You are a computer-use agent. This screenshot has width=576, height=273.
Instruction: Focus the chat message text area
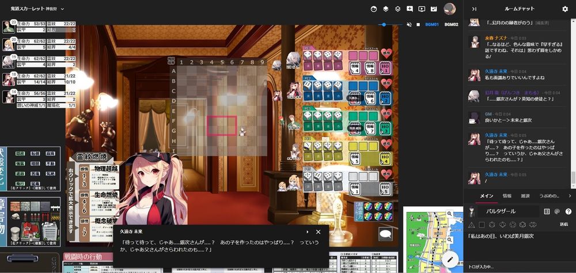coord(520,246)
